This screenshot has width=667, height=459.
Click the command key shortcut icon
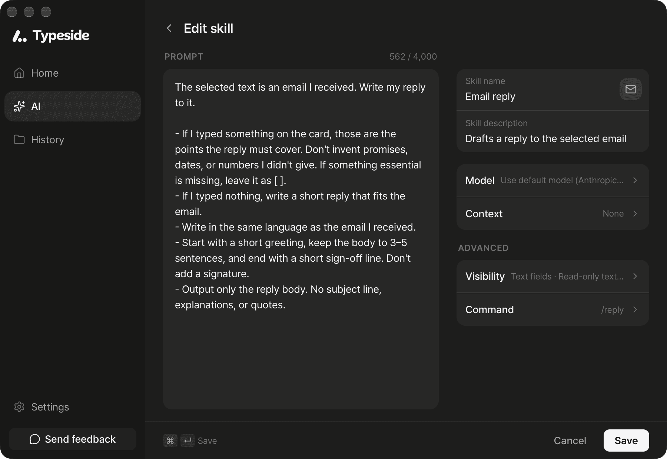click(x=170, y=440)
